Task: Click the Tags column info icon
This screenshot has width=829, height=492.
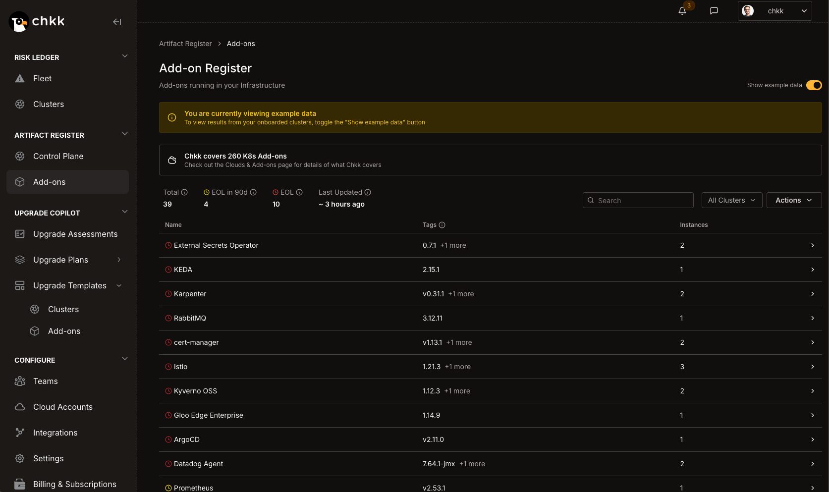Action: coord(442,225)
